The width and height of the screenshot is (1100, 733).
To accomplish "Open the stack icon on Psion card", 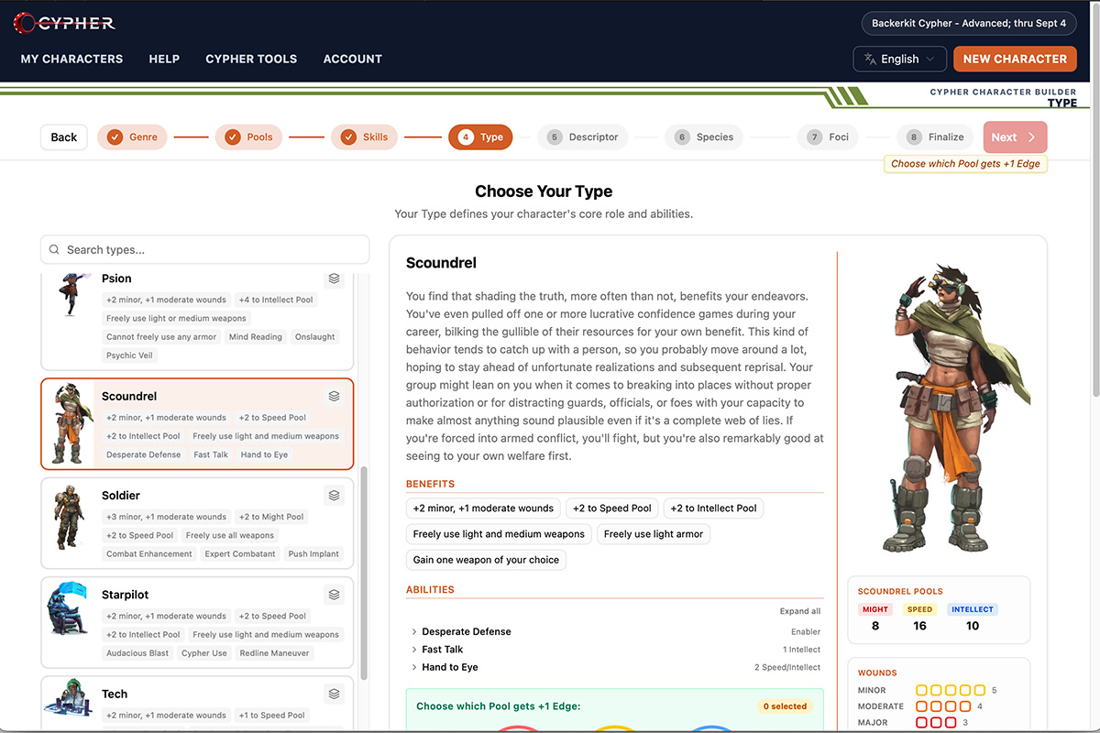I will coord(335,279).
